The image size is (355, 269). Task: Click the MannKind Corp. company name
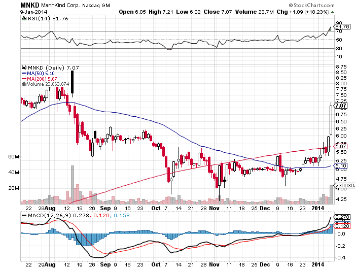click(60, 5)
